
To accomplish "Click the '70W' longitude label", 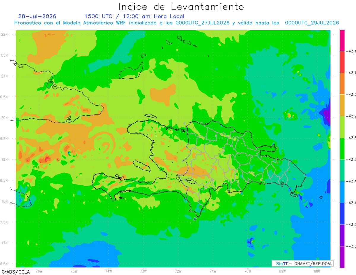I will (248, 271).
